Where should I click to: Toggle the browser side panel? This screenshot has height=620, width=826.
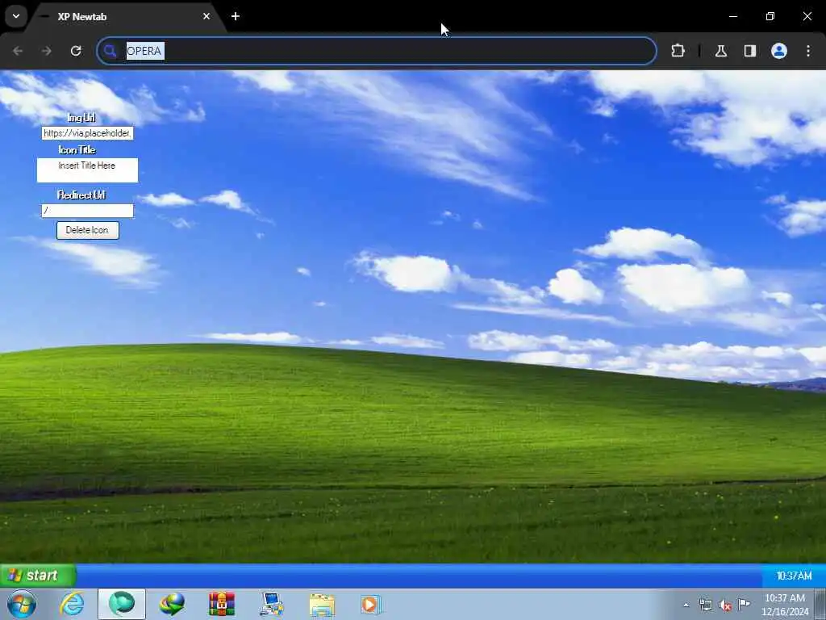(x=749, y=51)
